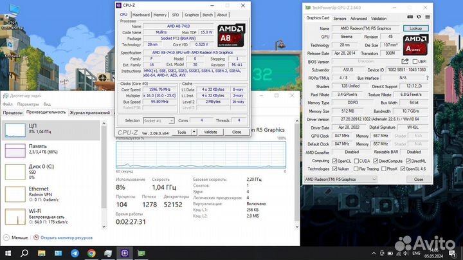Select Wi-Fi in performance list
Screen dimensions: 463x260
(x=51, y=216)
